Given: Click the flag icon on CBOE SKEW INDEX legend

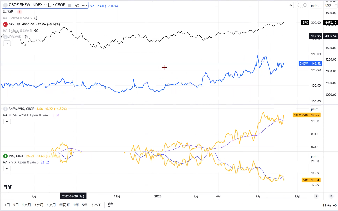Looking at the screenshot, I should [x=70, y=5].
